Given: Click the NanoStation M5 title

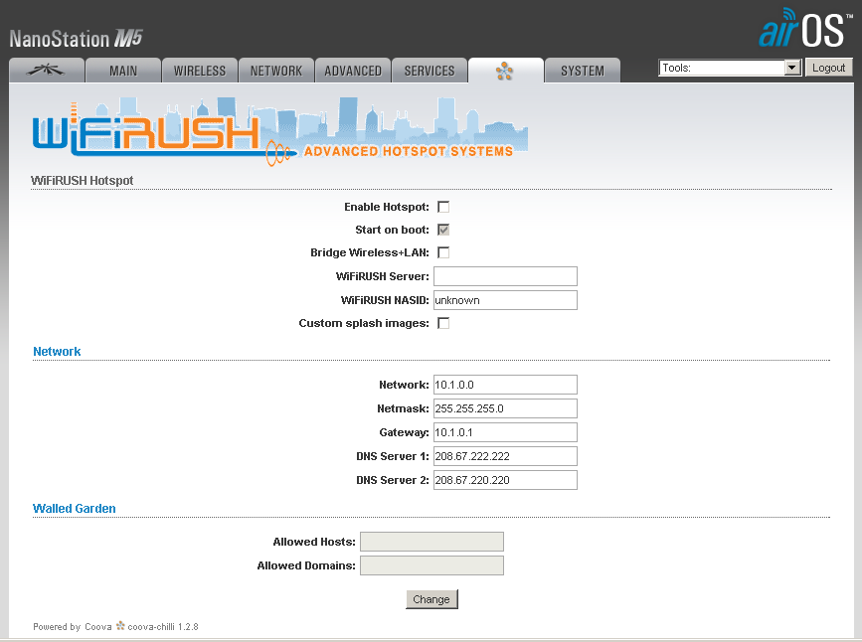Looking at the screenshot, I should [x=76, y=39].
